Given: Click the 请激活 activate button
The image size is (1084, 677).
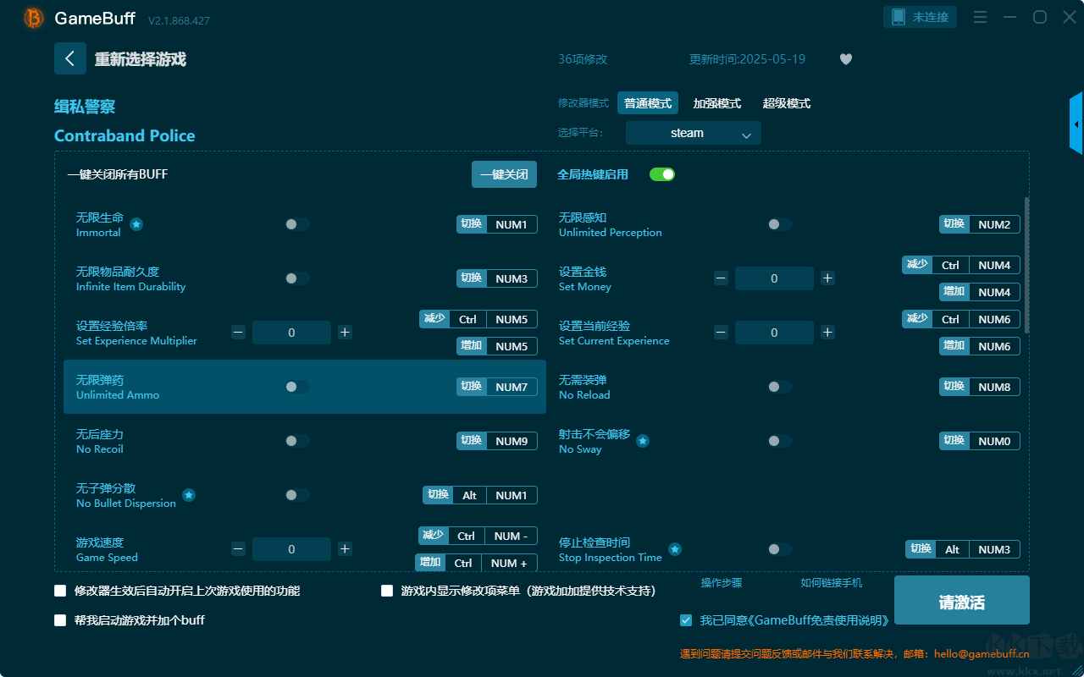Looking at the screenshot, I should (x=962, y=600).
